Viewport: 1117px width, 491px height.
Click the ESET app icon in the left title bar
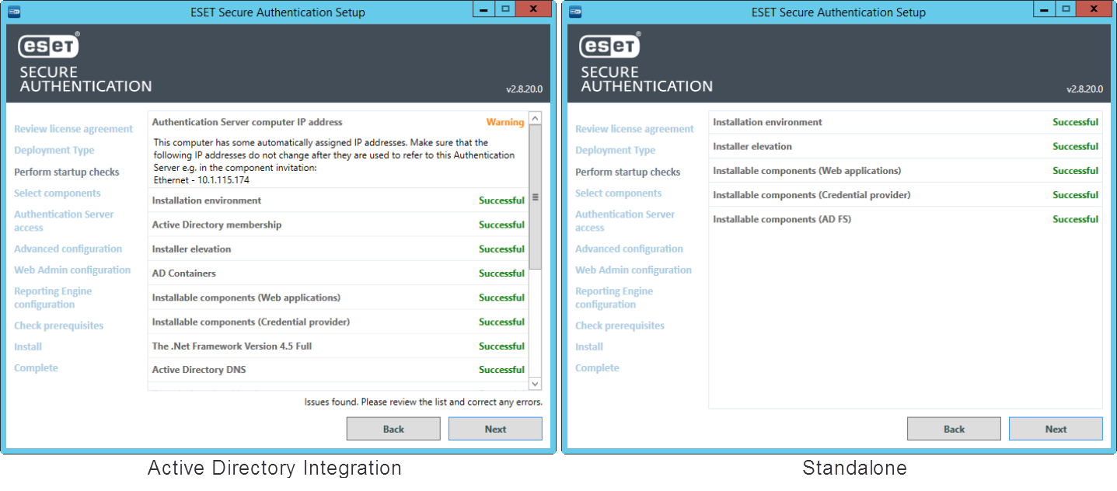pos(16,10)
